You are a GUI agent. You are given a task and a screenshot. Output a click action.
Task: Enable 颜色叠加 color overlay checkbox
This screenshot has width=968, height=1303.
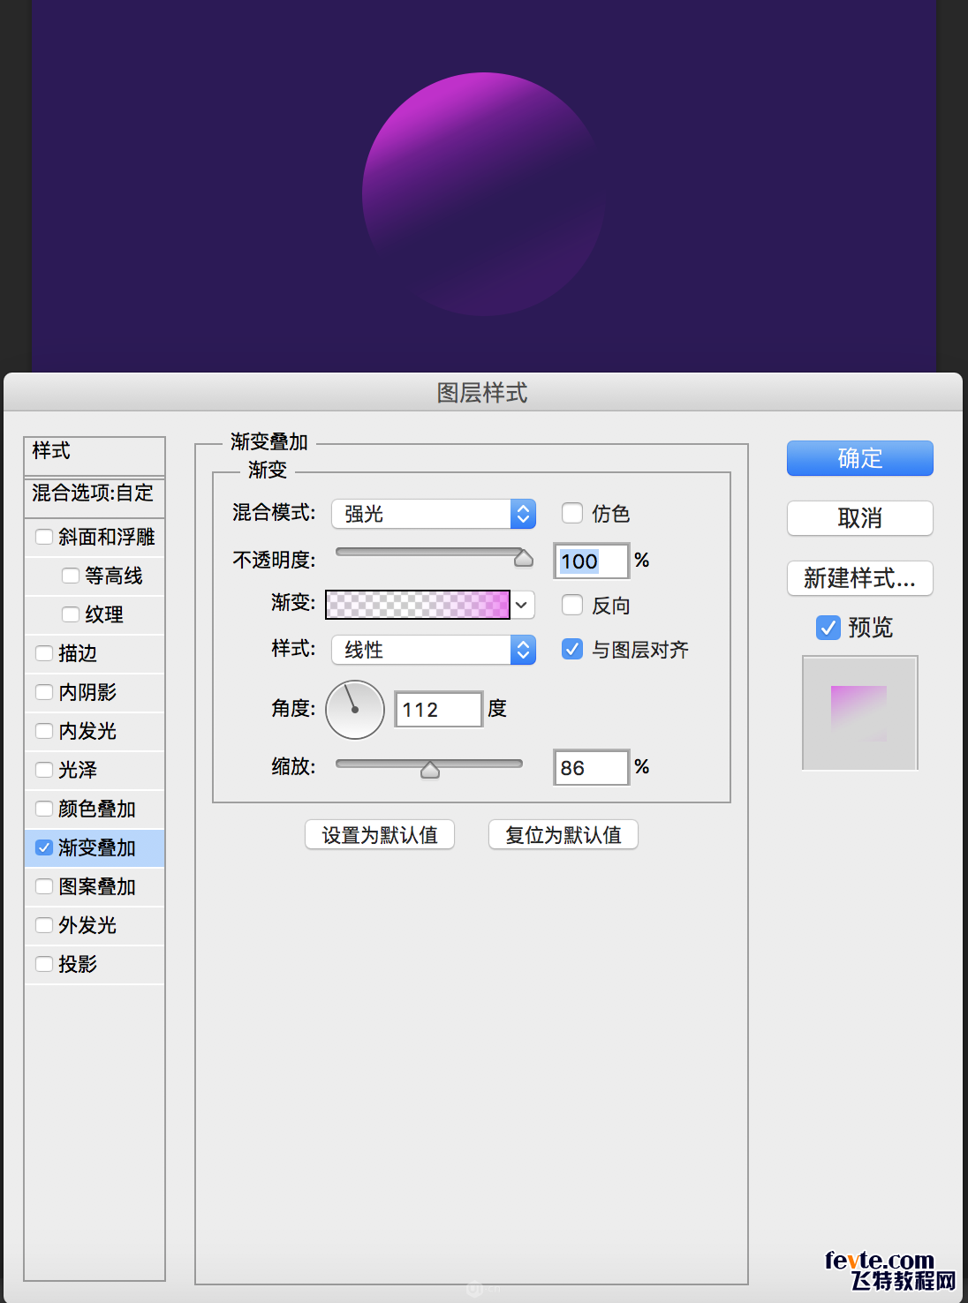(44, 809)
